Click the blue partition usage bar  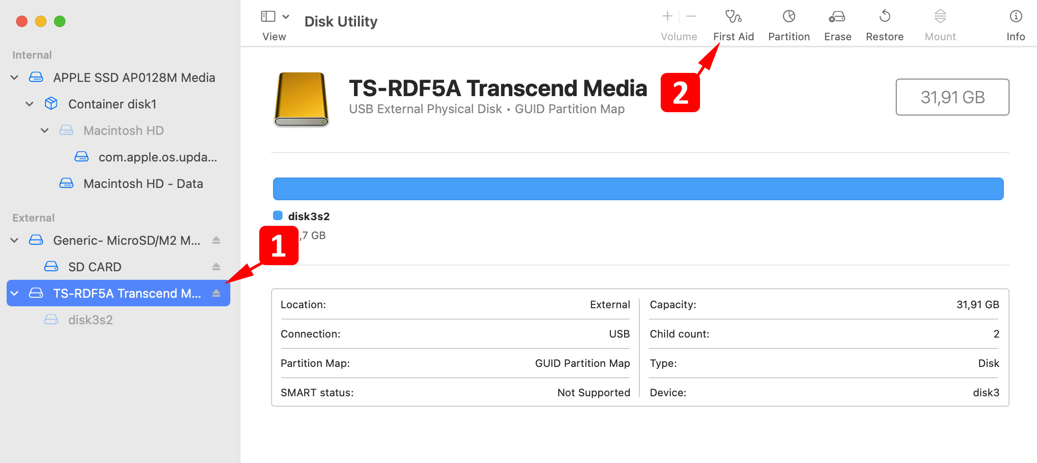(x=638, y=189)
